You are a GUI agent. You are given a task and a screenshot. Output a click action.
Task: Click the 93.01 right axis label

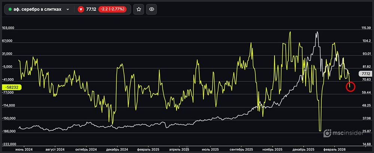click(367, 54)
